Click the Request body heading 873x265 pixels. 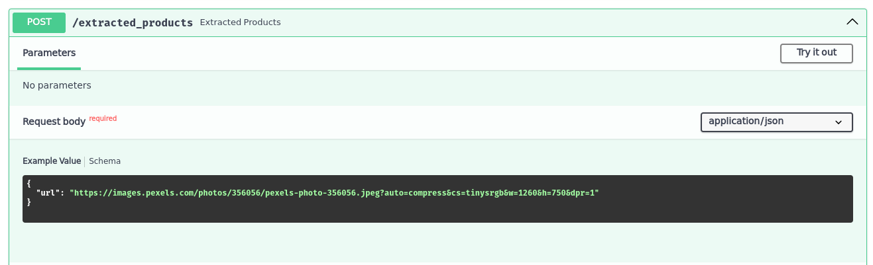[x=54, y=122]
